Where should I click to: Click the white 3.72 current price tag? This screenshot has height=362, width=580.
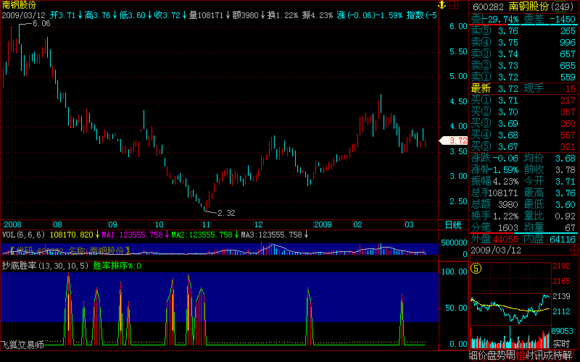coord(454,140)
